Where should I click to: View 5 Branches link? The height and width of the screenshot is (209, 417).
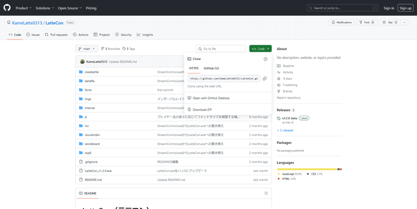coord(111,48)
